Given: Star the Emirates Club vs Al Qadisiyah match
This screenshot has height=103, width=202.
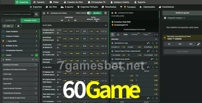Looking at the screenshot, I should coord(58,33).
